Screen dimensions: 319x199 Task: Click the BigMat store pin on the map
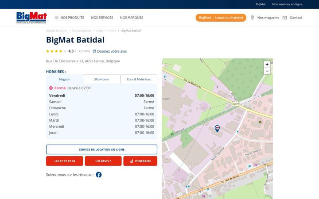click(x=217, y=128)
